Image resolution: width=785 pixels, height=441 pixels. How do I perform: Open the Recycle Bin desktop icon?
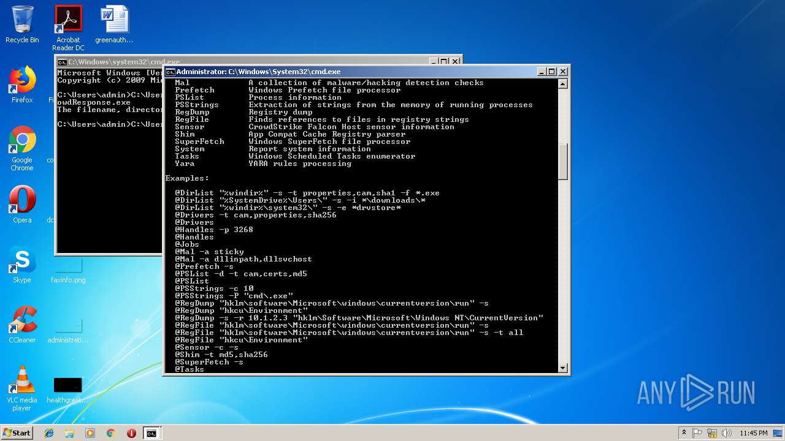tap(22, 24)
